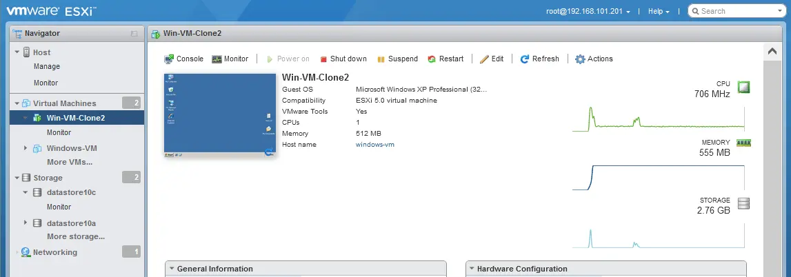Open the root@192.168.101.201 user menu

pyautogui.click(x=588, y=11)
